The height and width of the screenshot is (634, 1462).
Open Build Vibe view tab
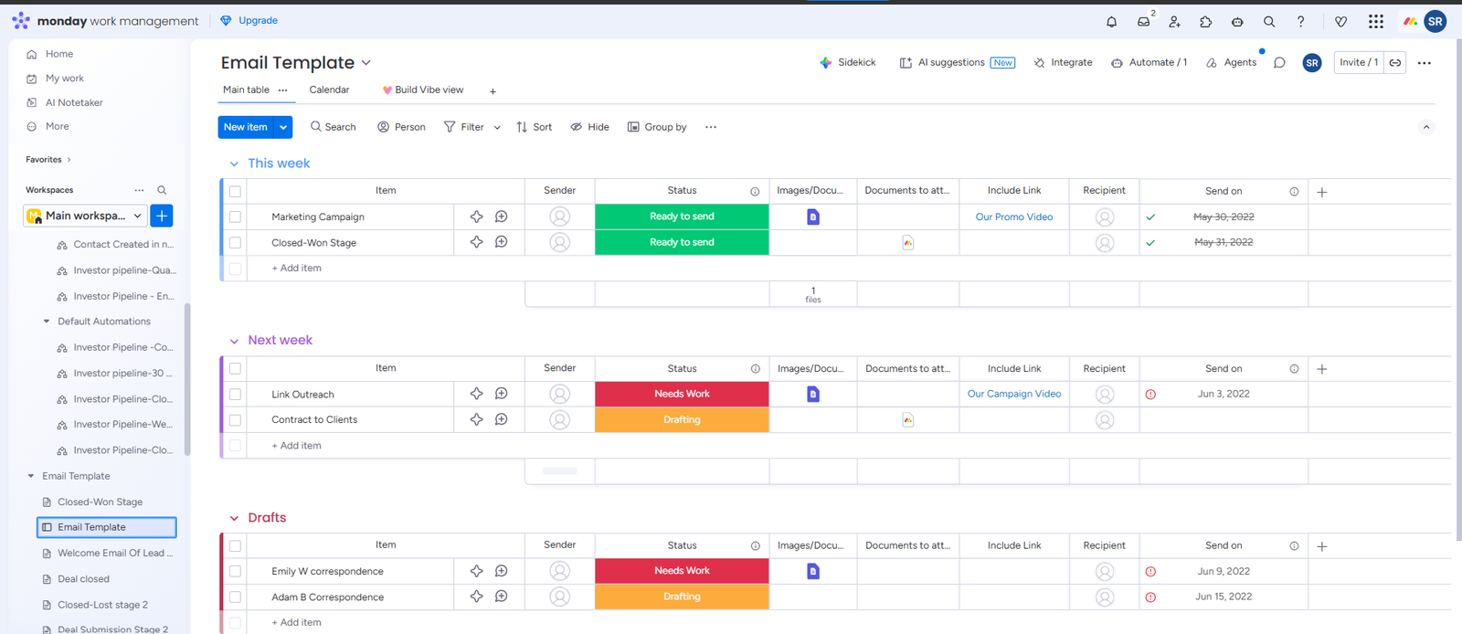point(423,90)
